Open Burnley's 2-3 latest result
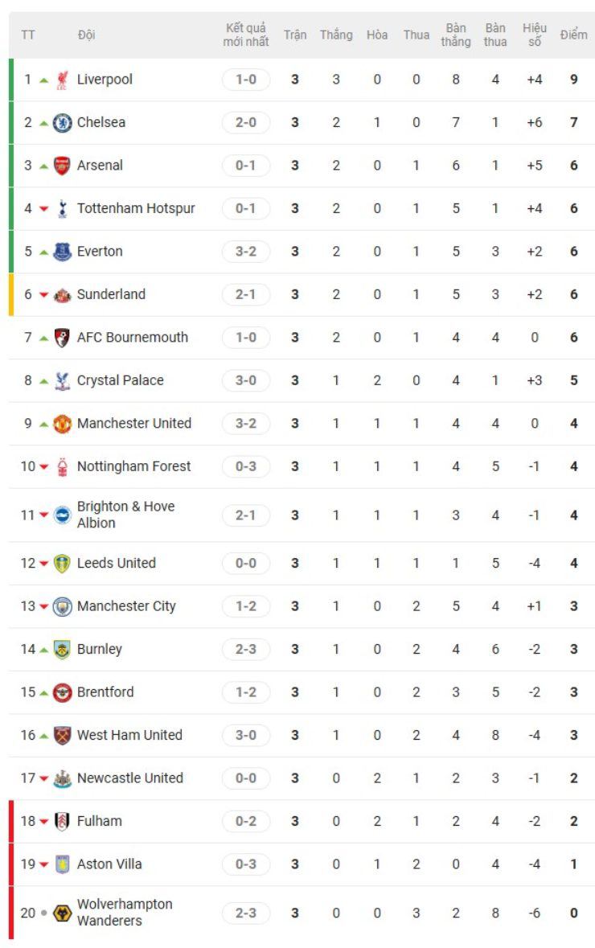The image size is (595, 948). point(246,649)
